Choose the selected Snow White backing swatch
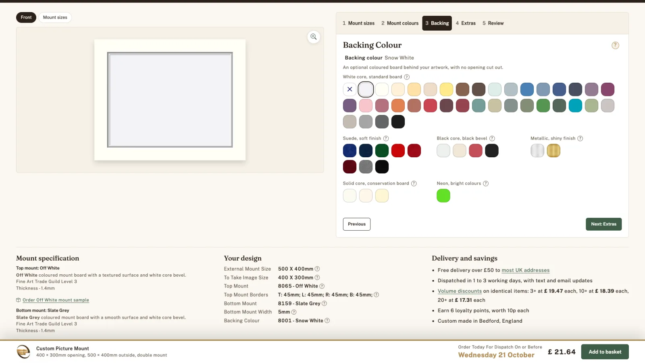 (x=366, y=89)
